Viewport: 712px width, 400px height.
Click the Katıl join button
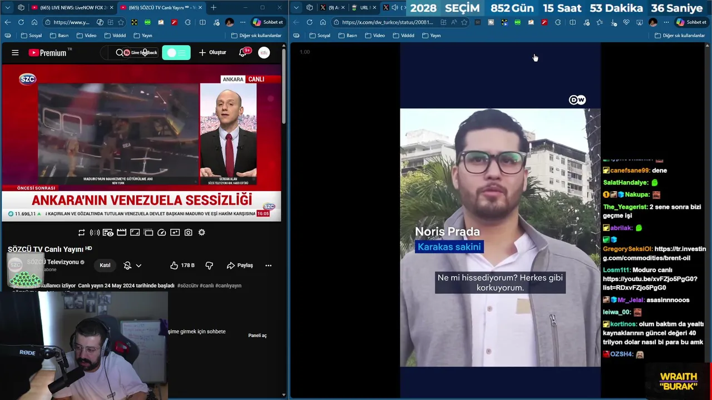click(x=105, y=266)
